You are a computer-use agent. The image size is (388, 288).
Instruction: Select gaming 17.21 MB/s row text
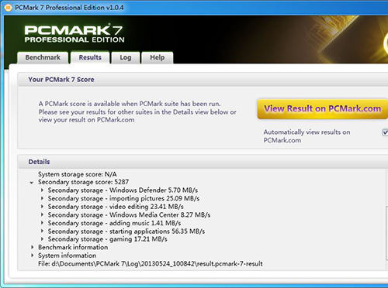click(108, 239)
